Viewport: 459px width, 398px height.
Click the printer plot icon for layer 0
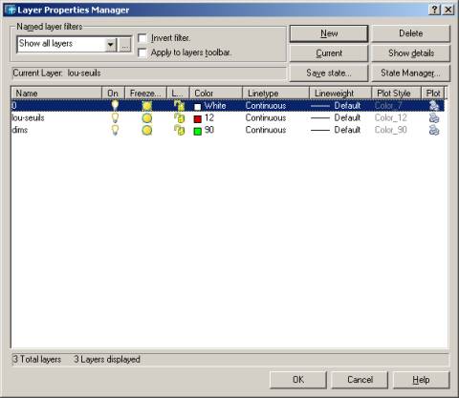tap(434, 106)
